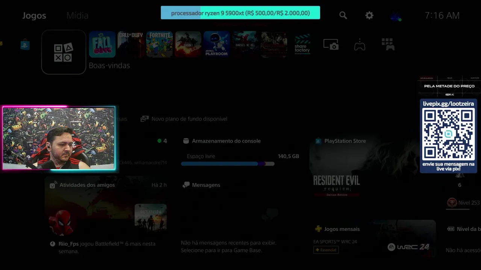Open the Game Library grid icon
This screenshot has width=481, height=270.
[388, 44]
